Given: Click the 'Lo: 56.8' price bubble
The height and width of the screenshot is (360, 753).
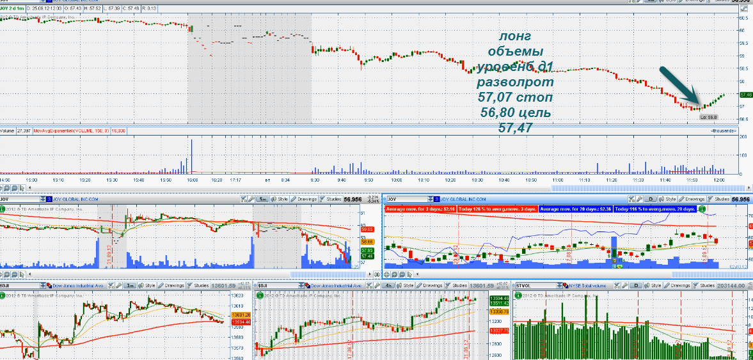Looking at the screenshot, I should click(708, 116).
